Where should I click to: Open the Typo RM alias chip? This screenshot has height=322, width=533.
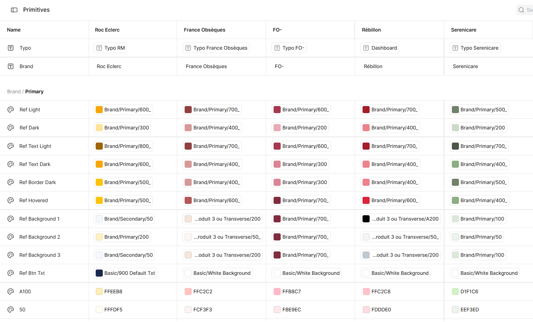coord(110,48)
